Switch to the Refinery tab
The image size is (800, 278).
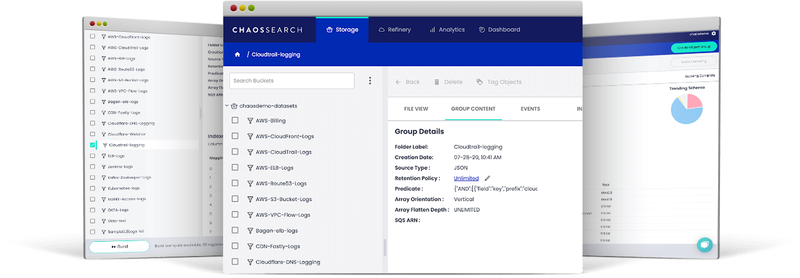tap(394, 29)
